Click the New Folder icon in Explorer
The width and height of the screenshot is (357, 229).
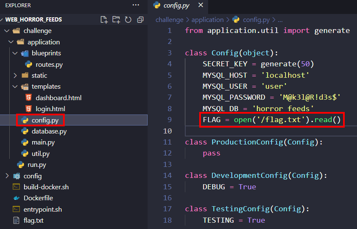(x=116, y=19)
